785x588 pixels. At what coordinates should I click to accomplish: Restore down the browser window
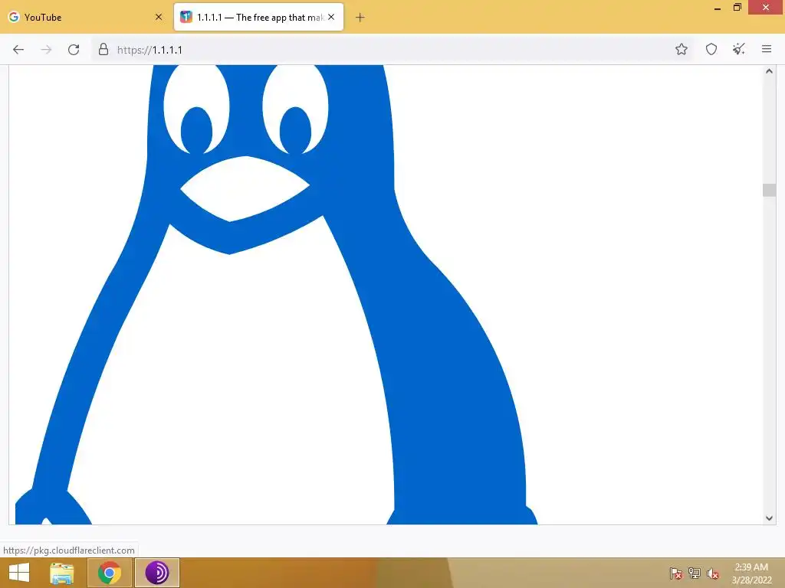click(737, 8)
